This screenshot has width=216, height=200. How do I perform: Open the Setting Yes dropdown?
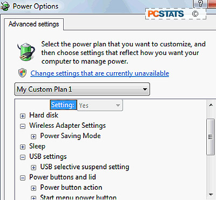100,105
